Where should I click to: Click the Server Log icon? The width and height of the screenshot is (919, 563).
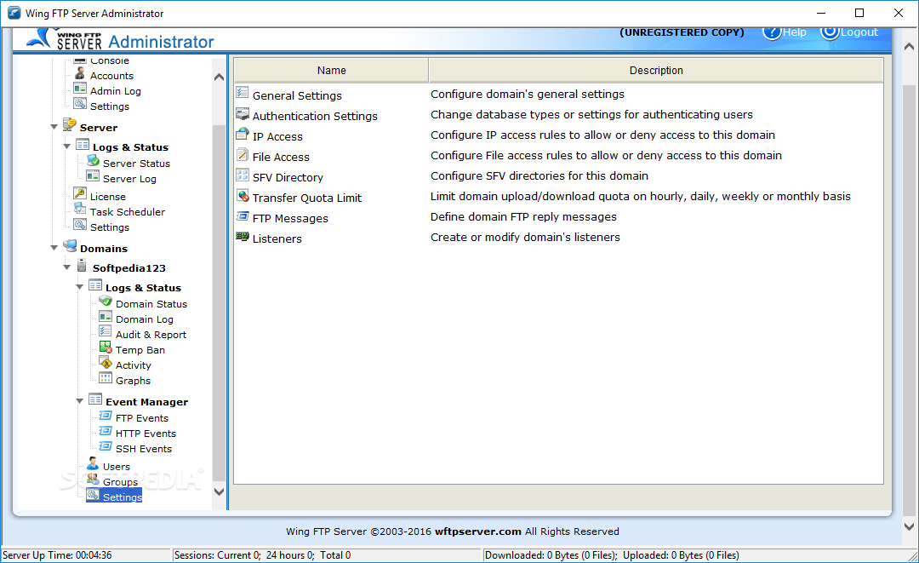pos(94,176)
